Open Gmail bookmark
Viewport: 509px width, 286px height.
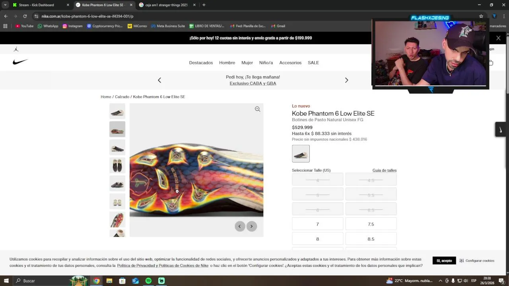point(278,26)
